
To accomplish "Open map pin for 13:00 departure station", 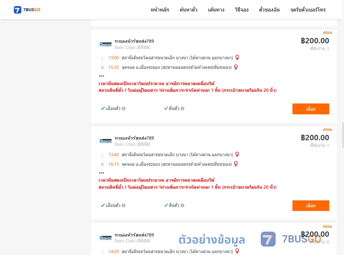I will click(237, 58).
